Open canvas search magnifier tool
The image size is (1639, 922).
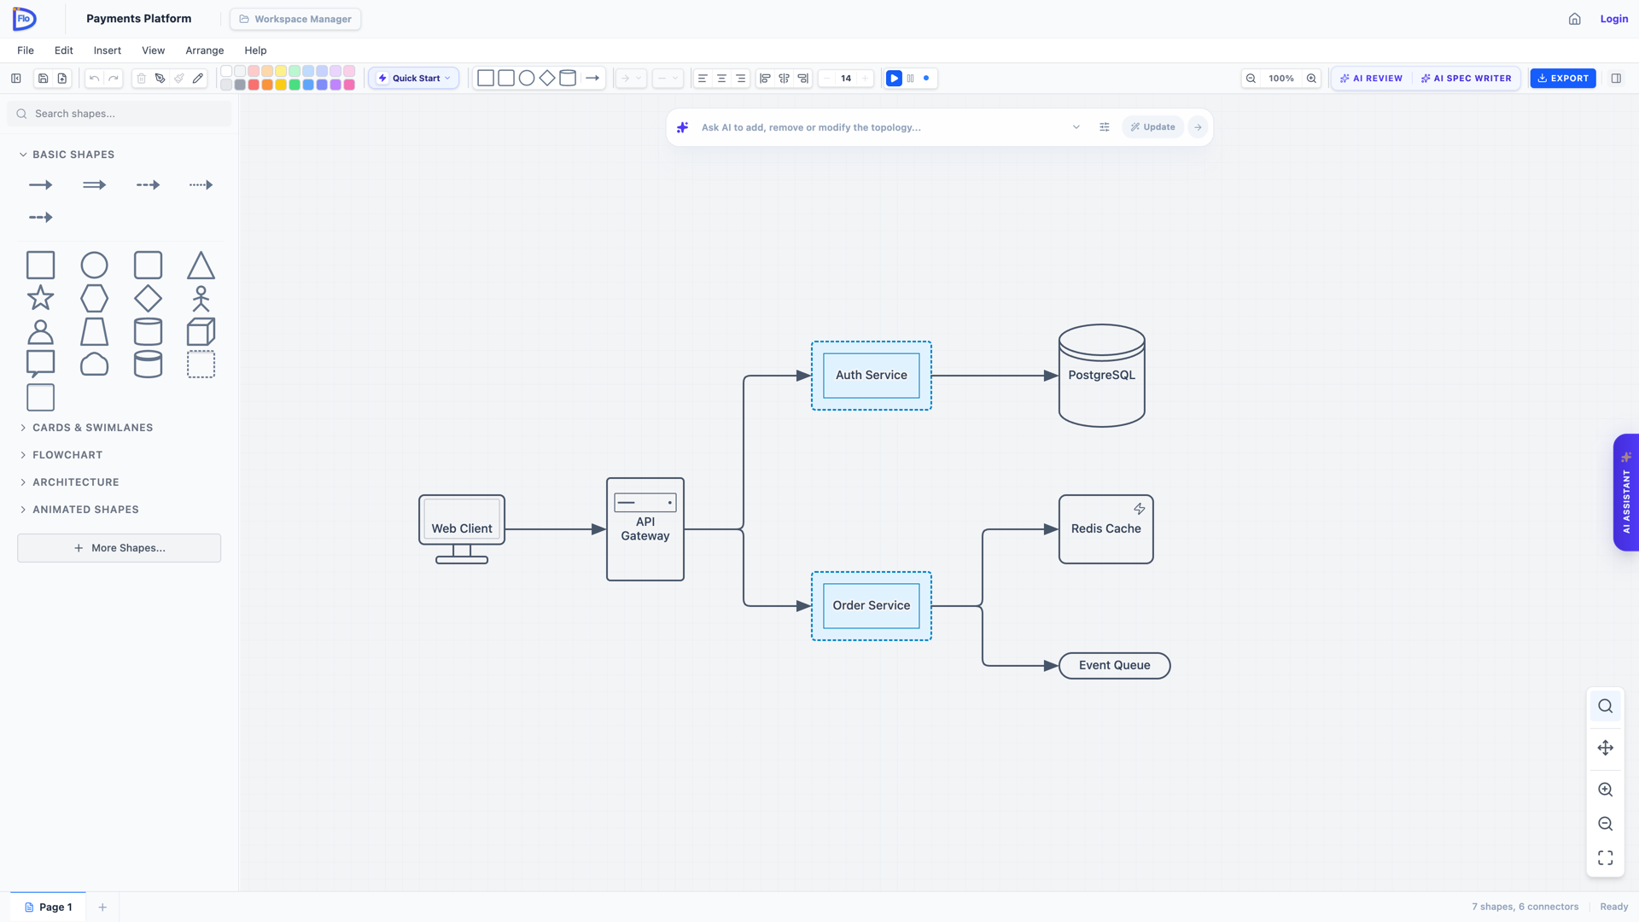point(1606,706)
